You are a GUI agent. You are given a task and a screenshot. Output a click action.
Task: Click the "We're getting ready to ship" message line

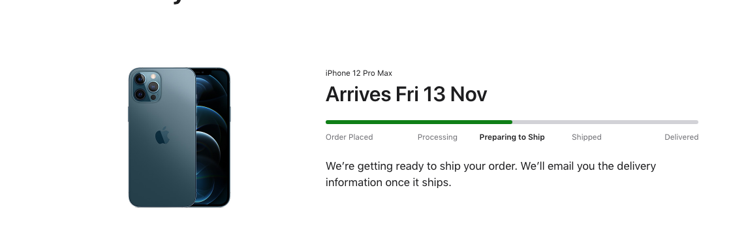(x=491, y=166)
